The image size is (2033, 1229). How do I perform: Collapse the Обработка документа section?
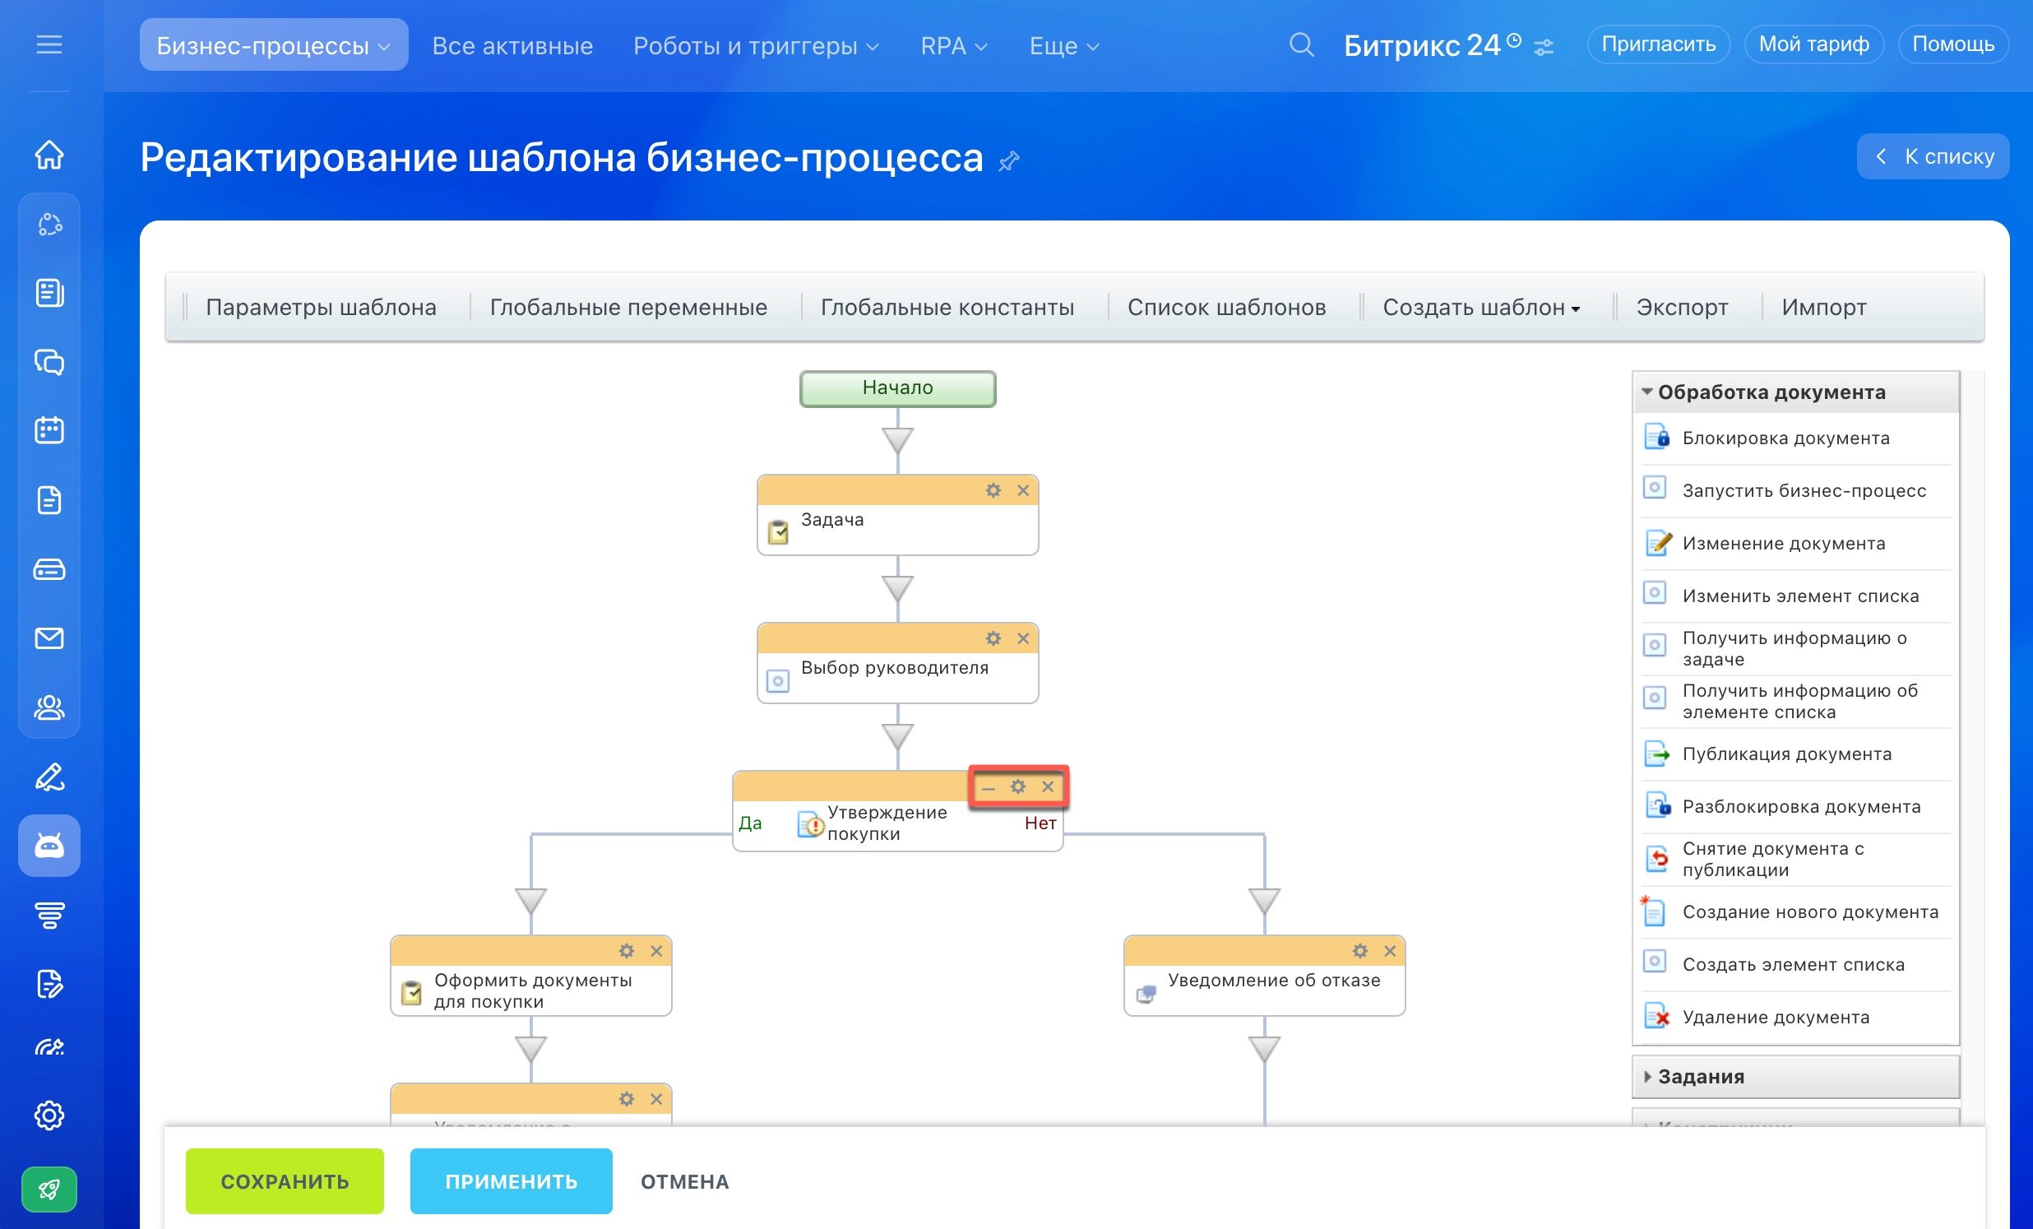coord(1770,392)
